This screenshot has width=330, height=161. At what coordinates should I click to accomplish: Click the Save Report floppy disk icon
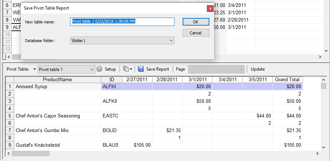point(141,69)
